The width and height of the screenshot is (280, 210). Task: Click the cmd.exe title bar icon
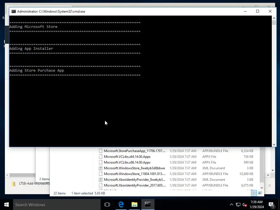pyautogui.click(x=14, y=11)
